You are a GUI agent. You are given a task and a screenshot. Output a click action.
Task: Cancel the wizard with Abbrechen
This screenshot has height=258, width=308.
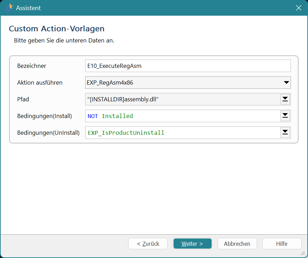(x=237, y=244)
